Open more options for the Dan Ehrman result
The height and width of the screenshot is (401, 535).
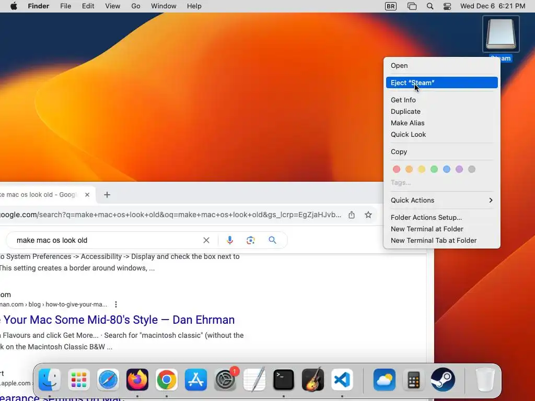(116, 304)
